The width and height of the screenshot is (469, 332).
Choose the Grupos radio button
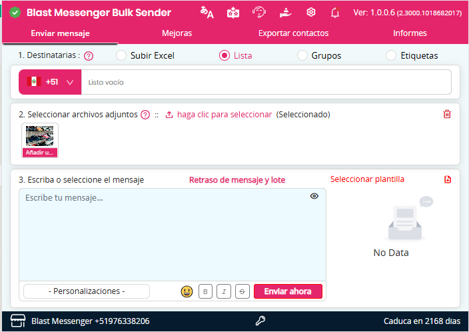click(x=302, y=55)
